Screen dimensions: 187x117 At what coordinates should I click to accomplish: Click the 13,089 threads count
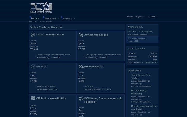[x=33, y=44]
